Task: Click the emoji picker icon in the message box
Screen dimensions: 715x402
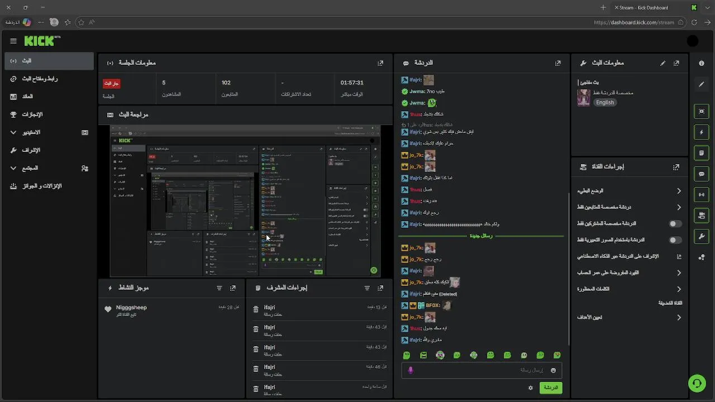Action: (x=554, y=370)
